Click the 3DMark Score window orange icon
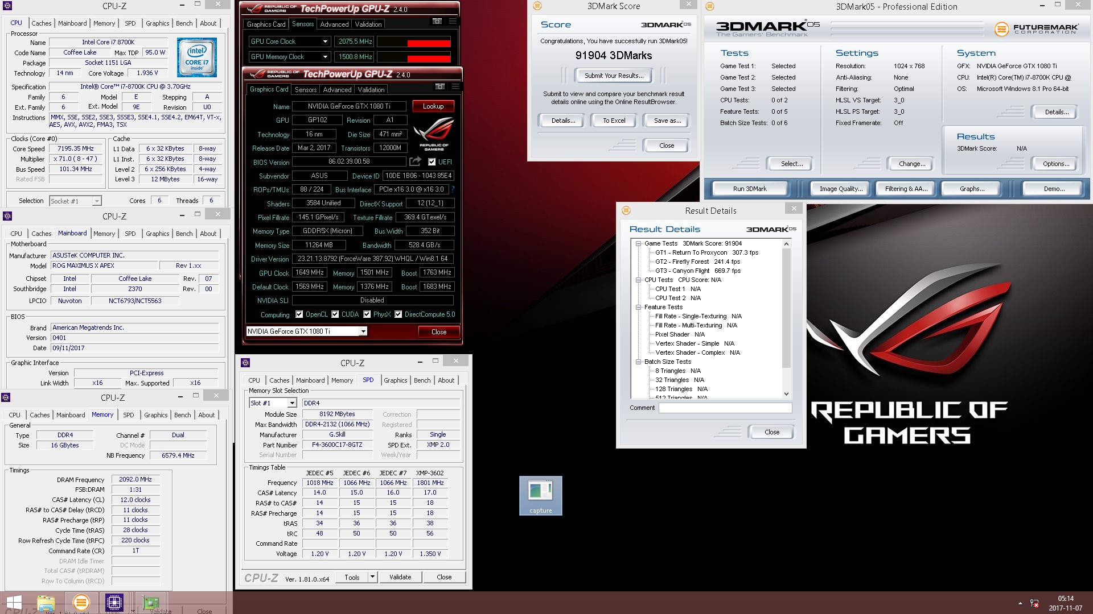Viewport: 1093px width, 614px height. pyautogui.click(x=537, y=6)
